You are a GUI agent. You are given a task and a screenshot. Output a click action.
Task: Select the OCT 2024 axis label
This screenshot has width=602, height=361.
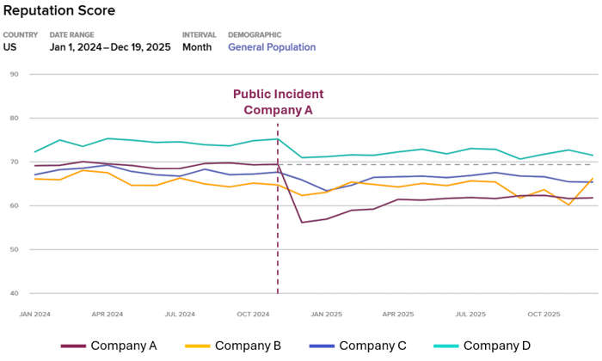(254, 315)
